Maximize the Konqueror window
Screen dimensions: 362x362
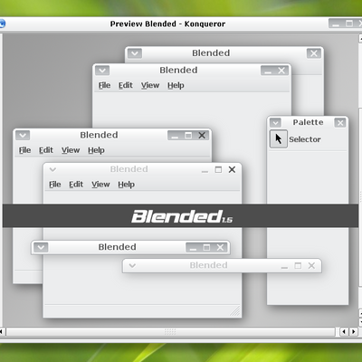point(349,24)
